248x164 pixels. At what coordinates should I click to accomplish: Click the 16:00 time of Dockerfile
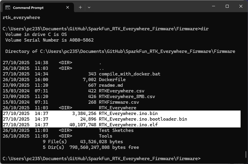point(41,80)
